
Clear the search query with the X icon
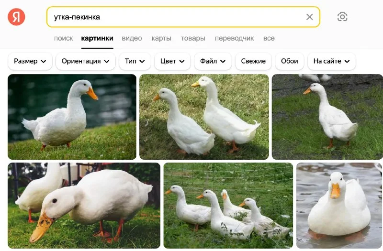(x=309, y=17)
